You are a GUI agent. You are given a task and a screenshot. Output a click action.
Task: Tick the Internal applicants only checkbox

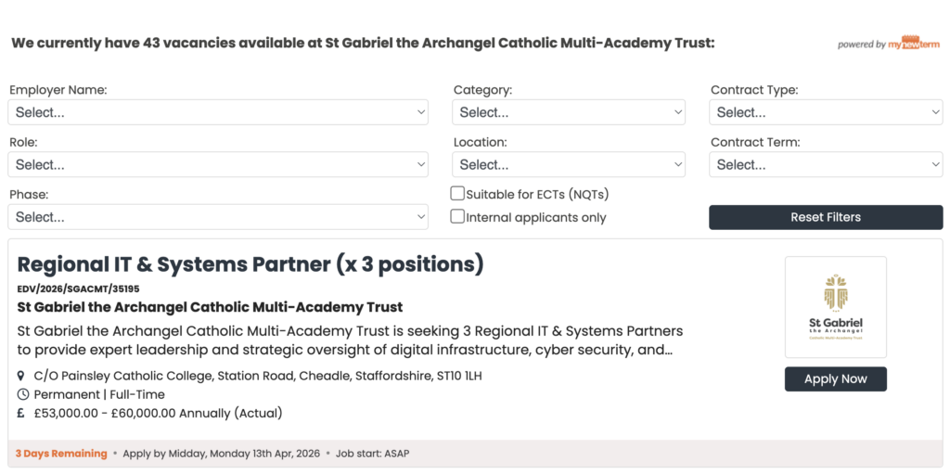(x=457, y=216)
